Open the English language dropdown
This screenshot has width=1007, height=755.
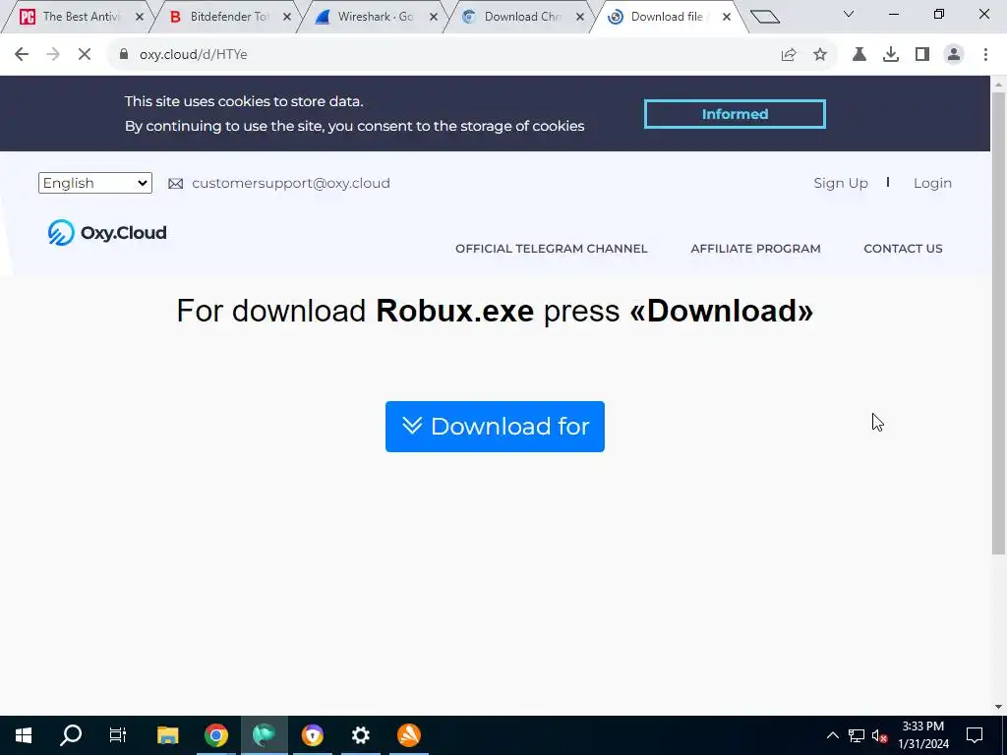pos(95,183)
